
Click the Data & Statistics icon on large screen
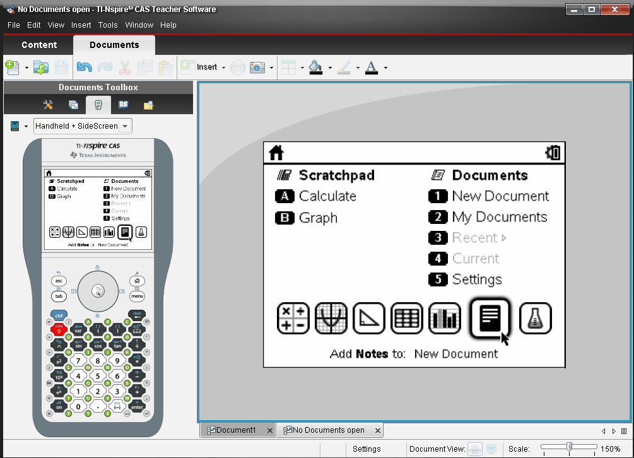445,319
